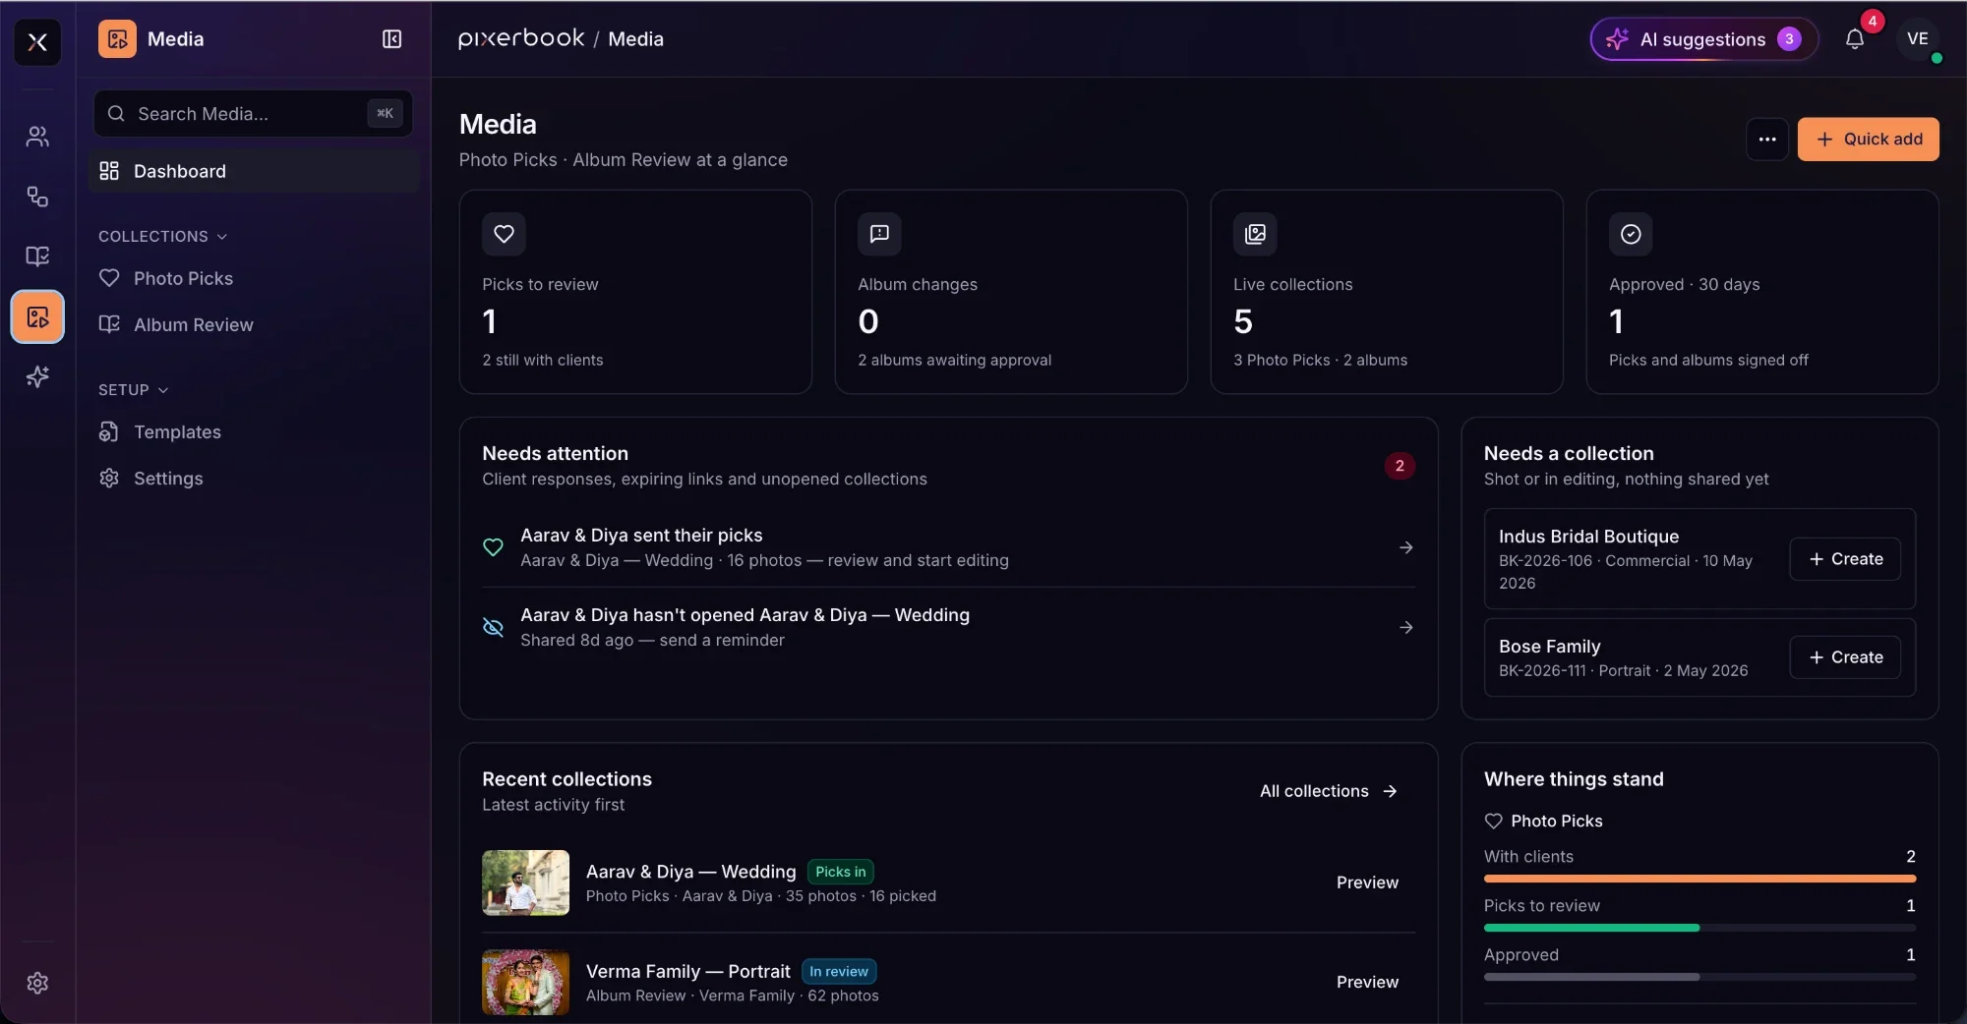
Task: Open the book icon in left rail
Action: tap(37, 256)
